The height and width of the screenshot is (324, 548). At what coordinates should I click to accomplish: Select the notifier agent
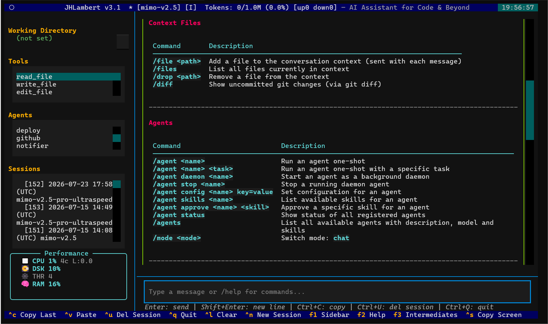tap(64, 146)
